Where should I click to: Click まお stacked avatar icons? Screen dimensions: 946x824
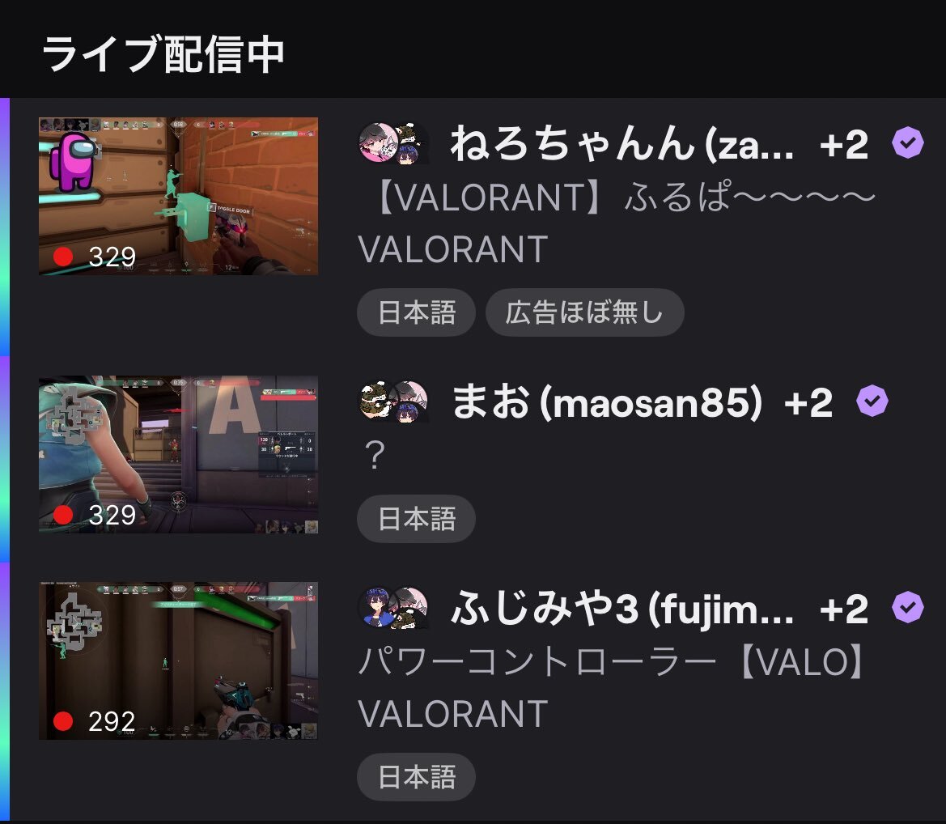(x=393, y=401)
